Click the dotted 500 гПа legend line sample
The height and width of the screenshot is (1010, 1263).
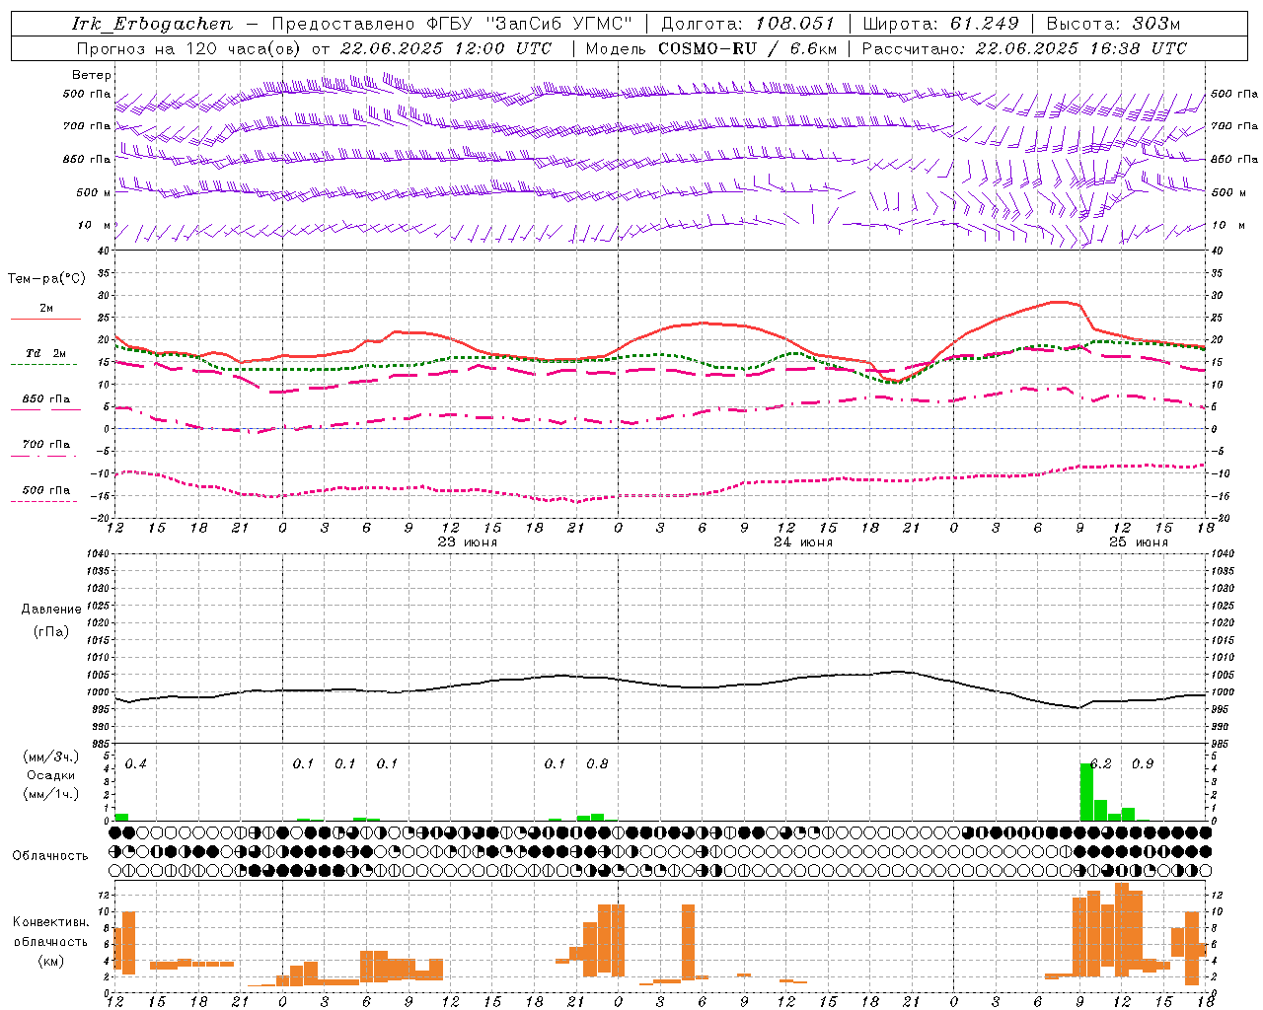(44, 501)
